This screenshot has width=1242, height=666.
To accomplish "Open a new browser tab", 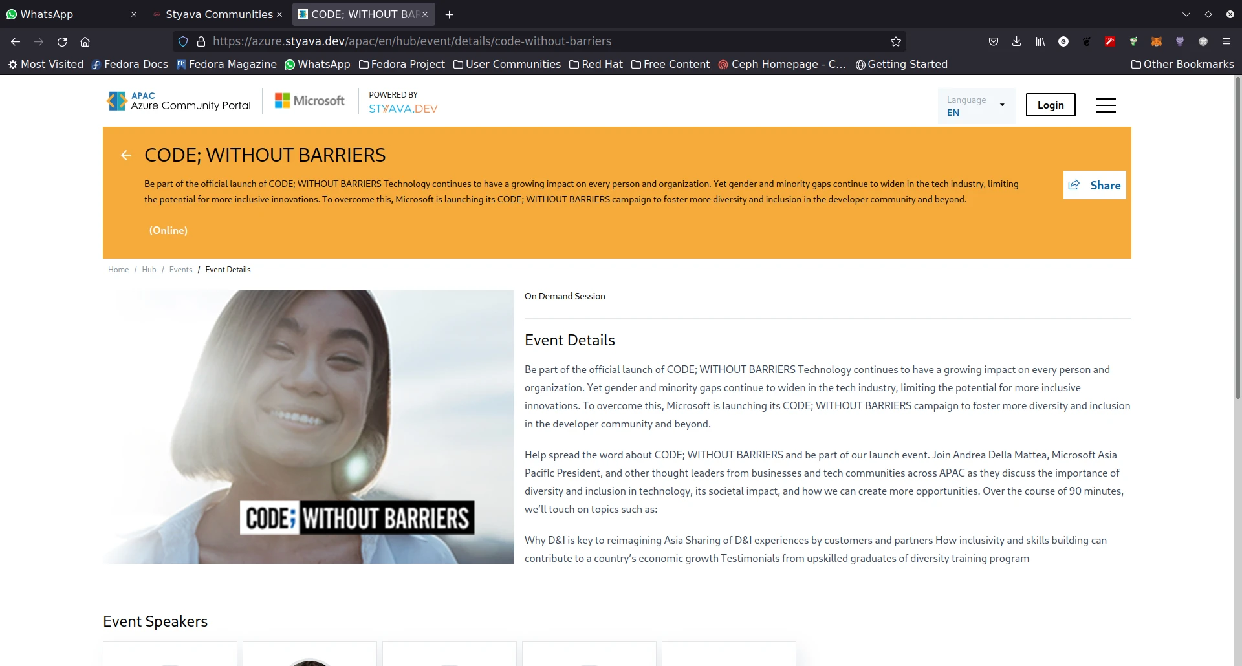I will click(450, 14).
